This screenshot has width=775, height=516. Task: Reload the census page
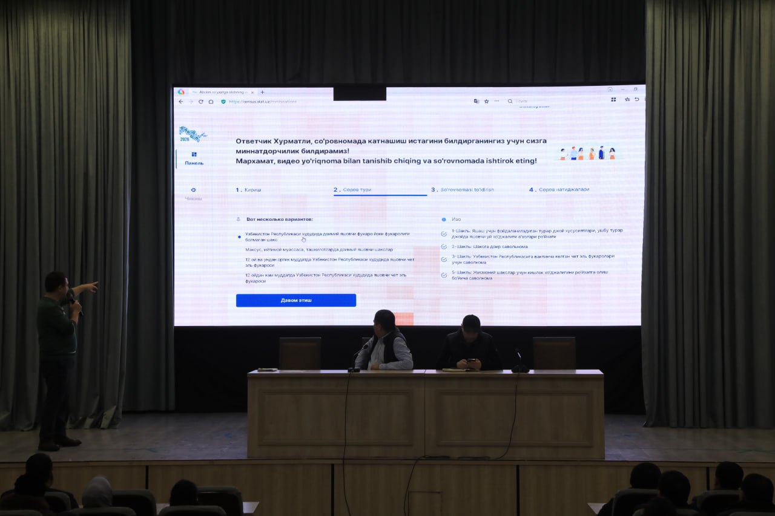(x=201, y=102)
